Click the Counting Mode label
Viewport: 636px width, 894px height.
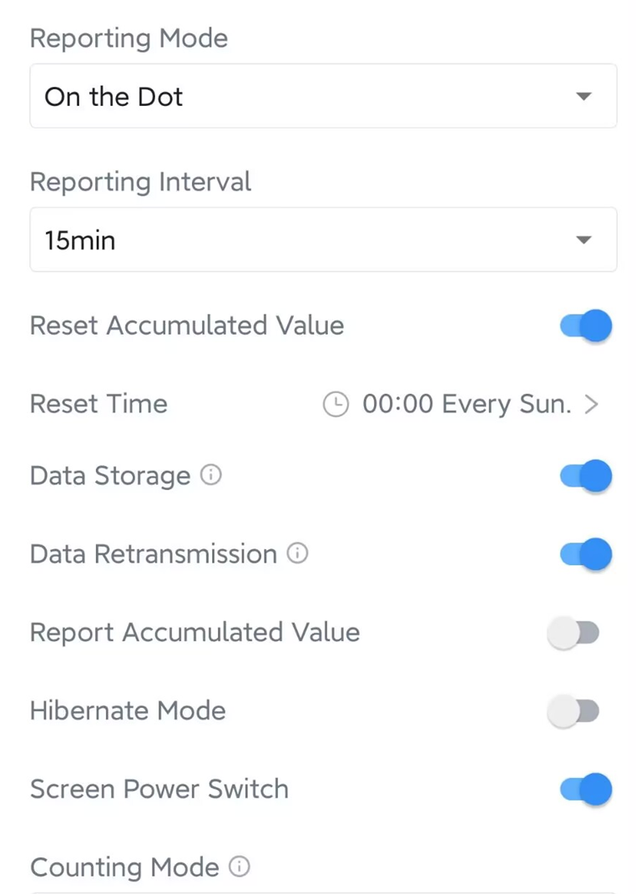pyautogui.click(x=124, y=867)
